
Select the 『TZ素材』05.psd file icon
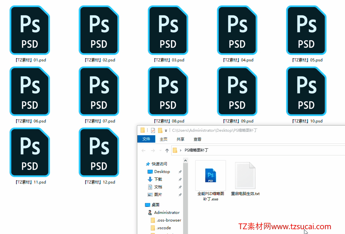306,30
